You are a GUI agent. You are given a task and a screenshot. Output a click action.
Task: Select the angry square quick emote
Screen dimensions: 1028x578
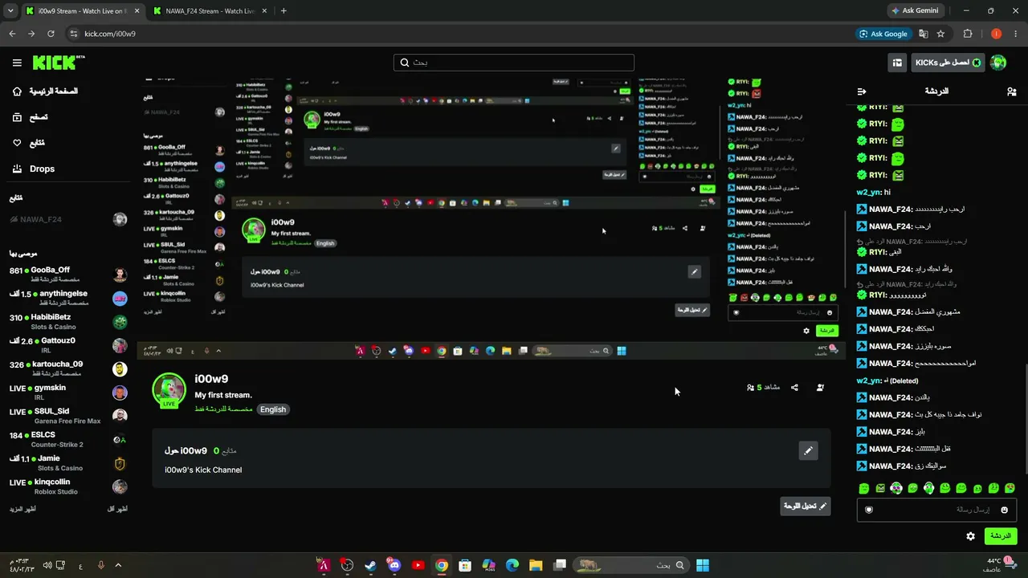tap(880, 488)
